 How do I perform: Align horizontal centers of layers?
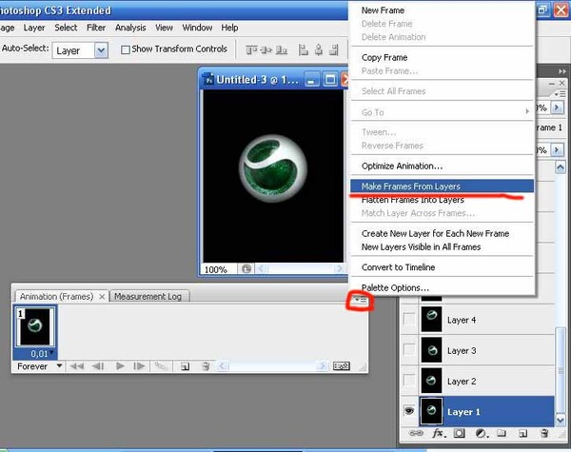point(319,49)
